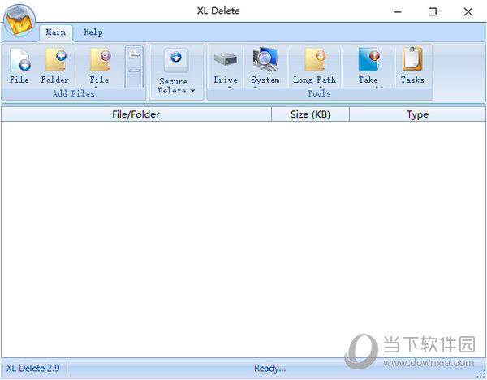Image resolution: width=487 pixels, height=380 pixels.
Task: Click the Add File icon with plus sign
Action: (x=20, y=60)
